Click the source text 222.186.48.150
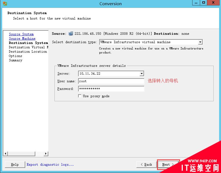Screen dimensions: 221x173 [88, 34]
